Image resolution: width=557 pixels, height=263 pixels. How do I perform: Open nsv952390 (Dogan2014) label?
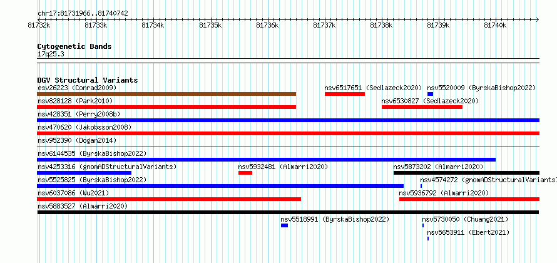77,140
